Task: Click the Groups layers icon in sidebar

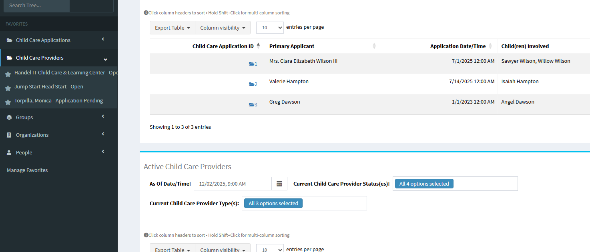Action: tap(9, 117)
